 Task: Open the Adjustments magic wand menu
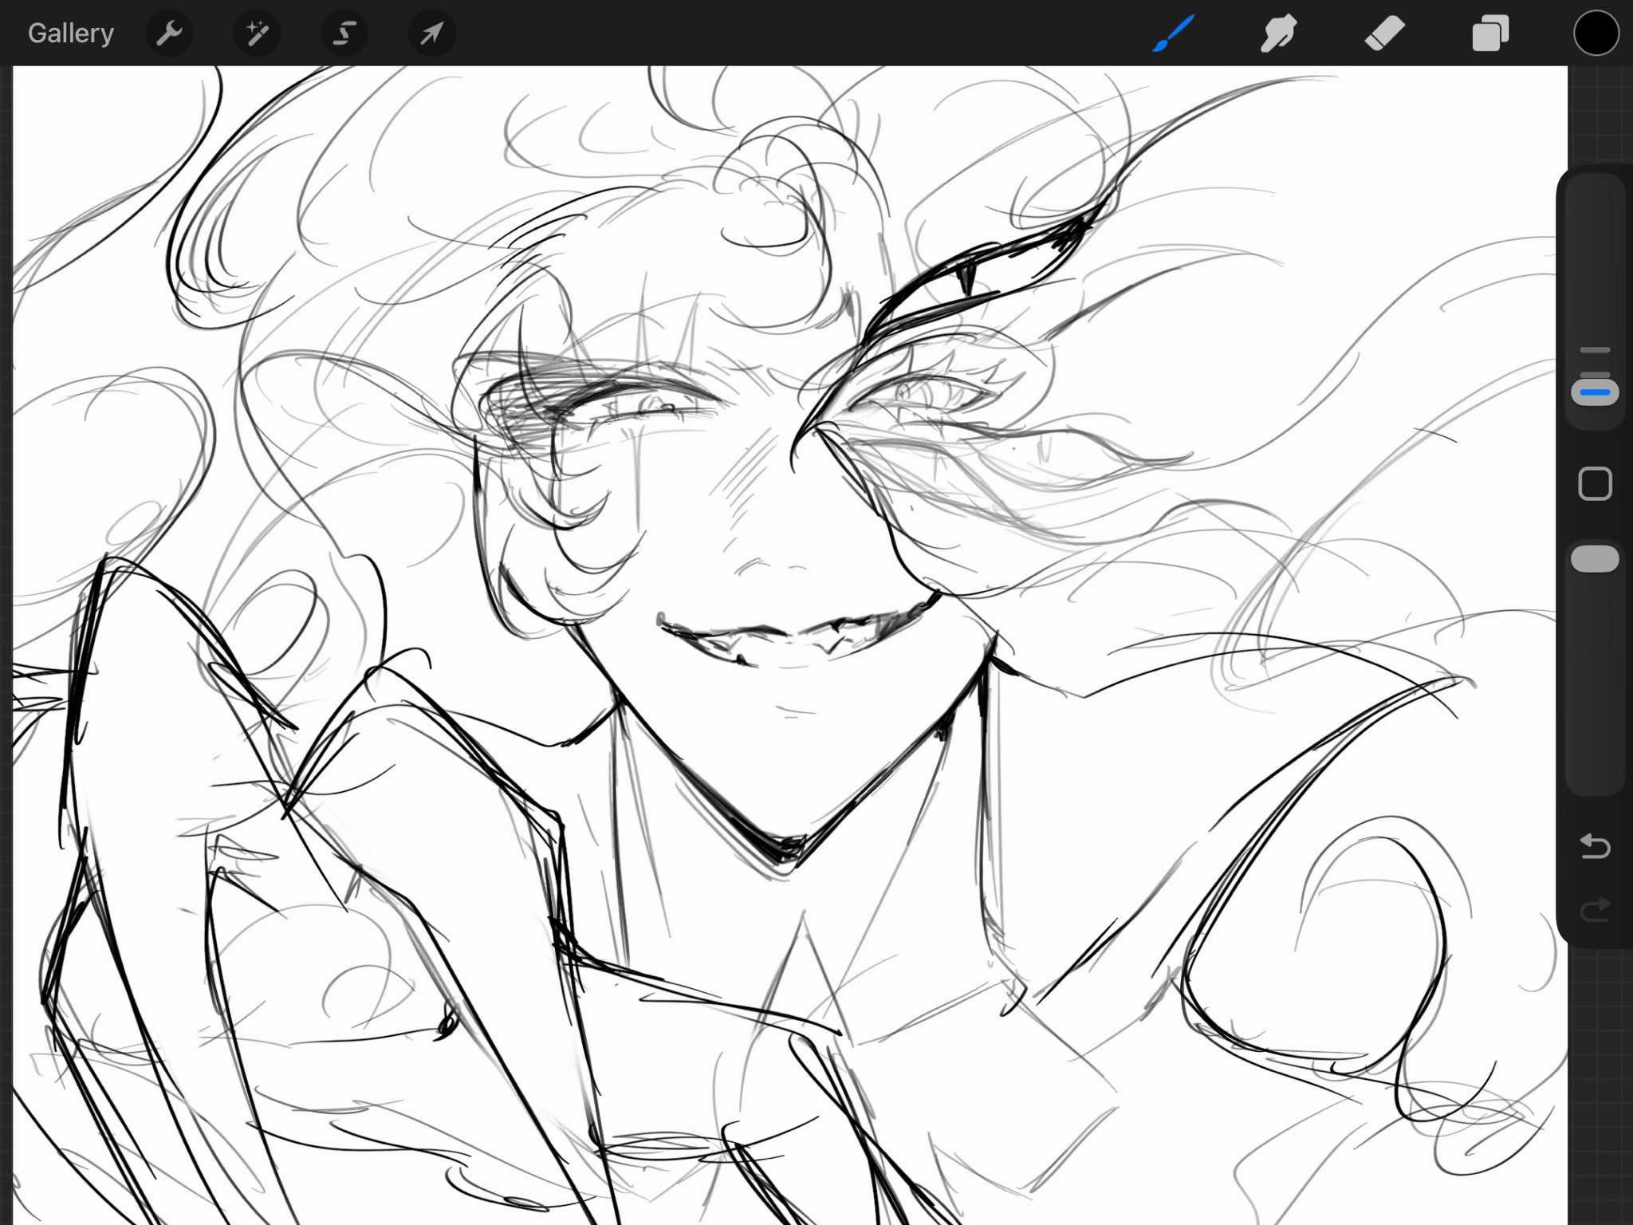pyautogui.click(x=257, y=33)
